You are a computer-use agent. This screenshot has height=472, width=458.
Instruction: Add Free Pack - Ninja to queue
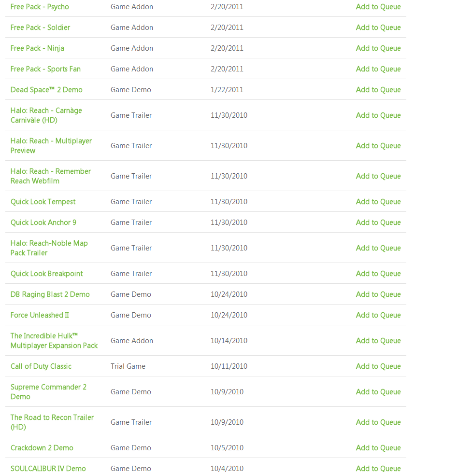coord(378,48)
